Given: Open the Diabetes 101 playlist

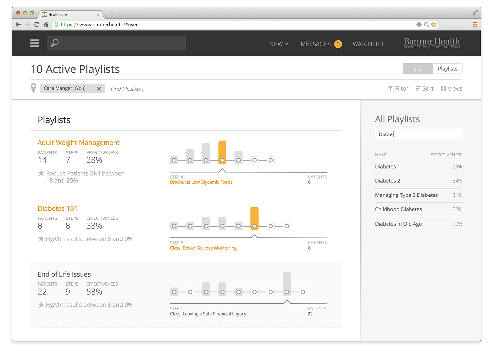Looking at the screenshot, I should pyautogui.click(x=58, y=208).
